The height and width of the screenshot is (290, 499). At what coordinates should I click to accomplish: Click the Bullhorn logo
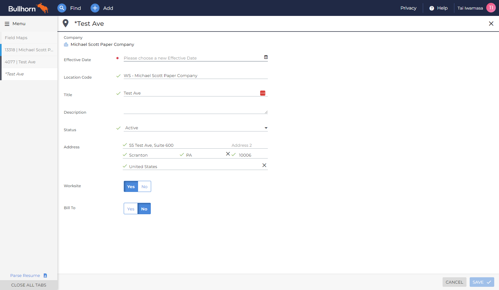click(28, 8)
